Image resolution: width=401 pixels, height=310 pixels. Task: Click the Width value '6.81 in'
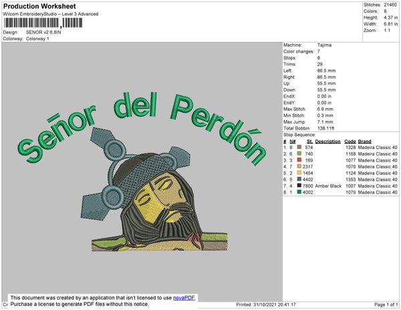point(390,24)
